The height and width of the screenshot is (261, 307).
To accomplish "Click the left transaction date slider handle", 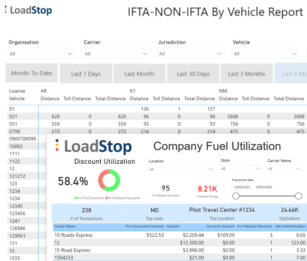I will click(236, 196).
